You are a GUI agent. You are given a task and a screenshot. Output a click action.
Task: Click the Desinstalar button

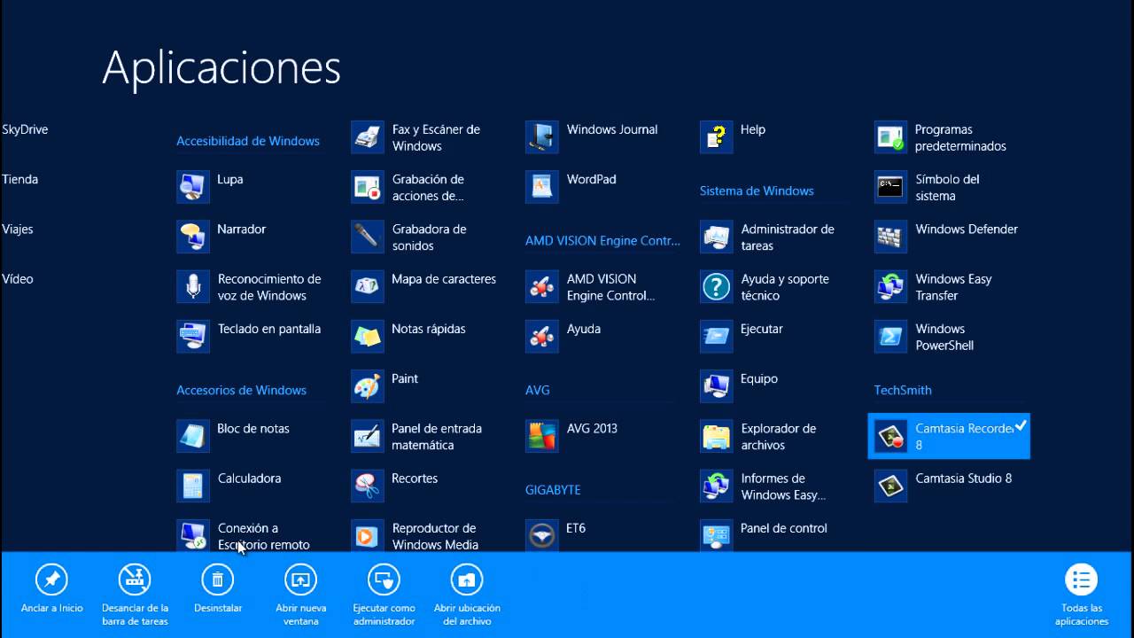[x=218, y=589]
